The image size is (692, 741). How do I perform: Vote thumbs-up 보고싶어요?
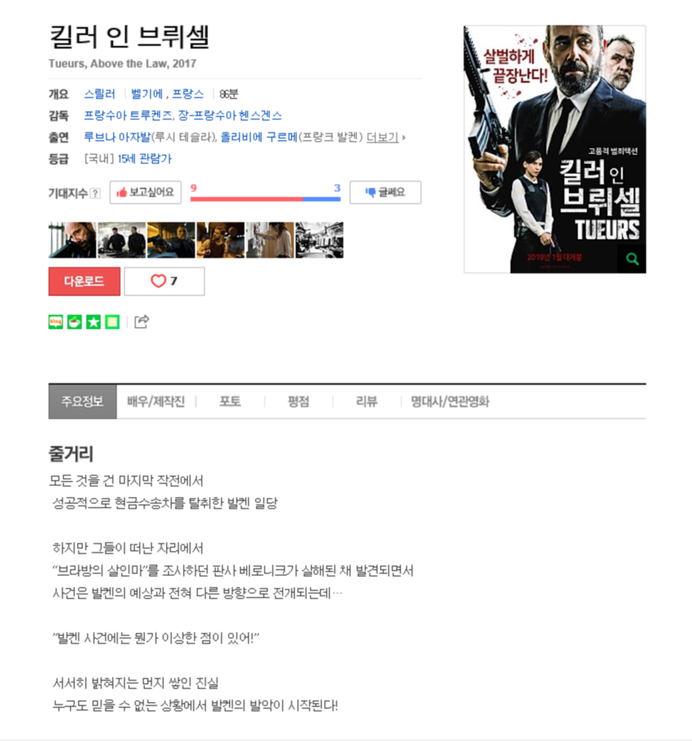tap(146, 192)
